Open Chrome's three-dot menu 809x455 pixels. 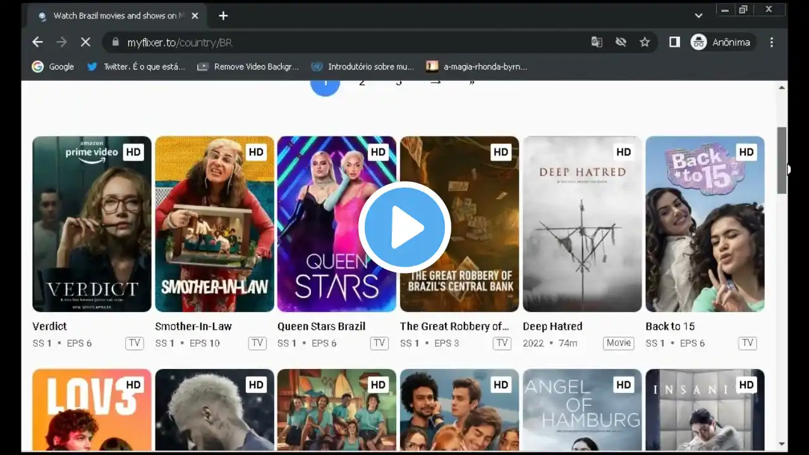[x=772, y=42]
